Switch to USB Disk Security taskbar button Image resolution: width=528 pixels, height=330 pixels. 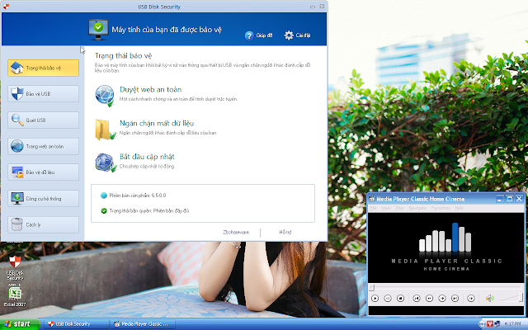click(x=77, y=324)
